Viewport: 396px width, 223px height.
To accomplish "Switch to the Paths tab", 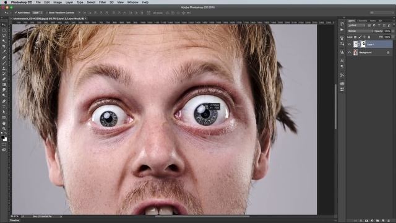I will pyautogui.click(x=372, y=20).
